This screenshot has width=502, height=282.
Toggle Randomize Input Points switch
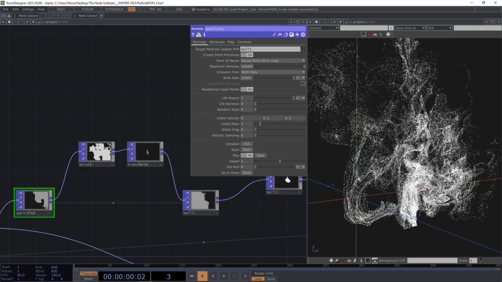(x=247, y=90)
